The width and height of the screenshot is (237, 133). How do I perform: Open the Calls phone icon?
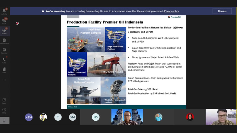coord(4,60)
